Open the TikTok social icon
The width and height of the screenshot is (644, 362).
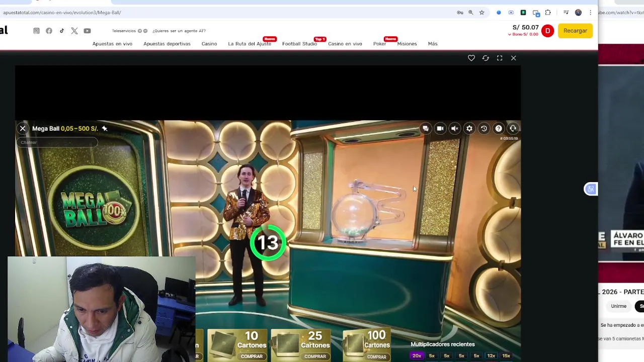click(62, 31)
